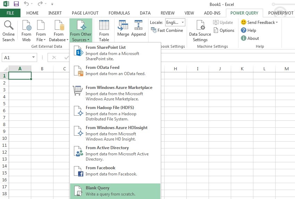295x199 pixels.
Task: Open the Locale combo box
Action: [175, 22]
